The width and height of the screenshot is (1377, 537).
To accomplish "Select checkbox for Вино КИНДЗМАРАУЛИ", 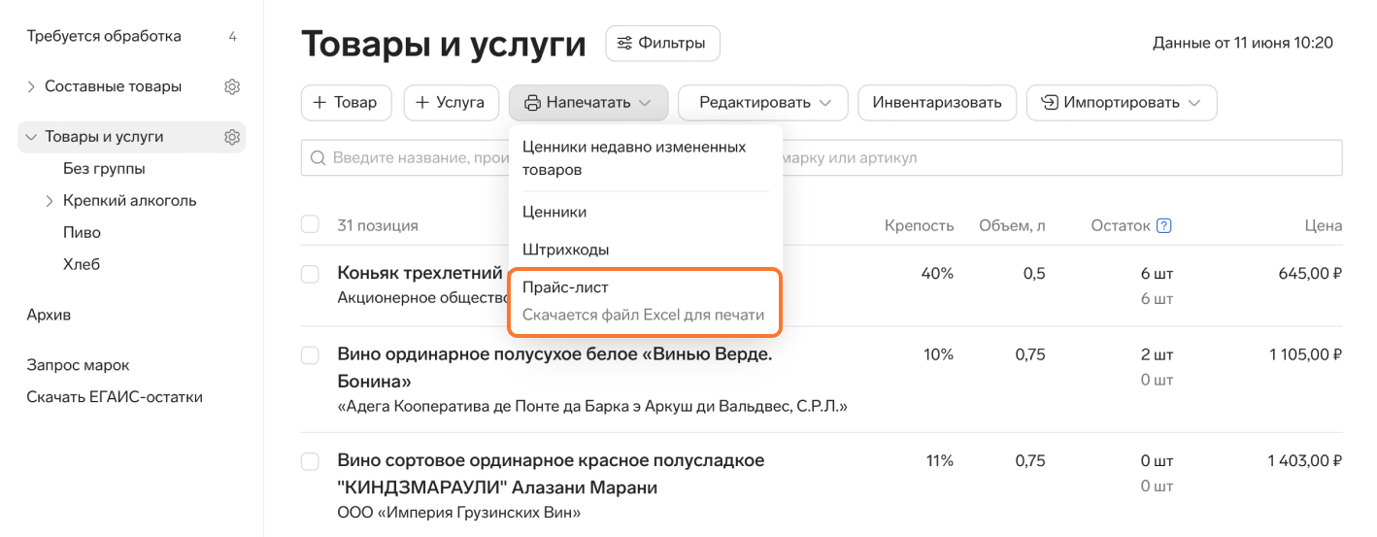I will 310,460.
